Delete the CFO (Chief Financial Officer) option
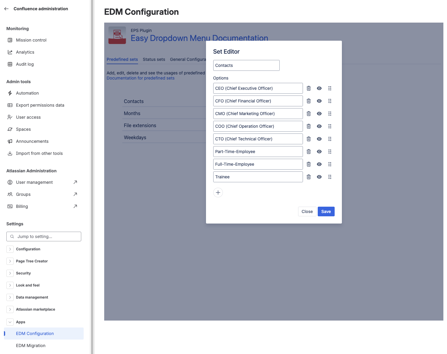The image size is (447, 354). pyautogui.click(x=309, y=101)
